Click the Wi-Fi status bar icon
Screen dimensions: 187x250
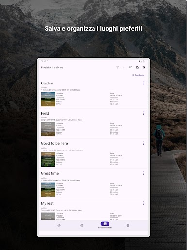[139, 61]
